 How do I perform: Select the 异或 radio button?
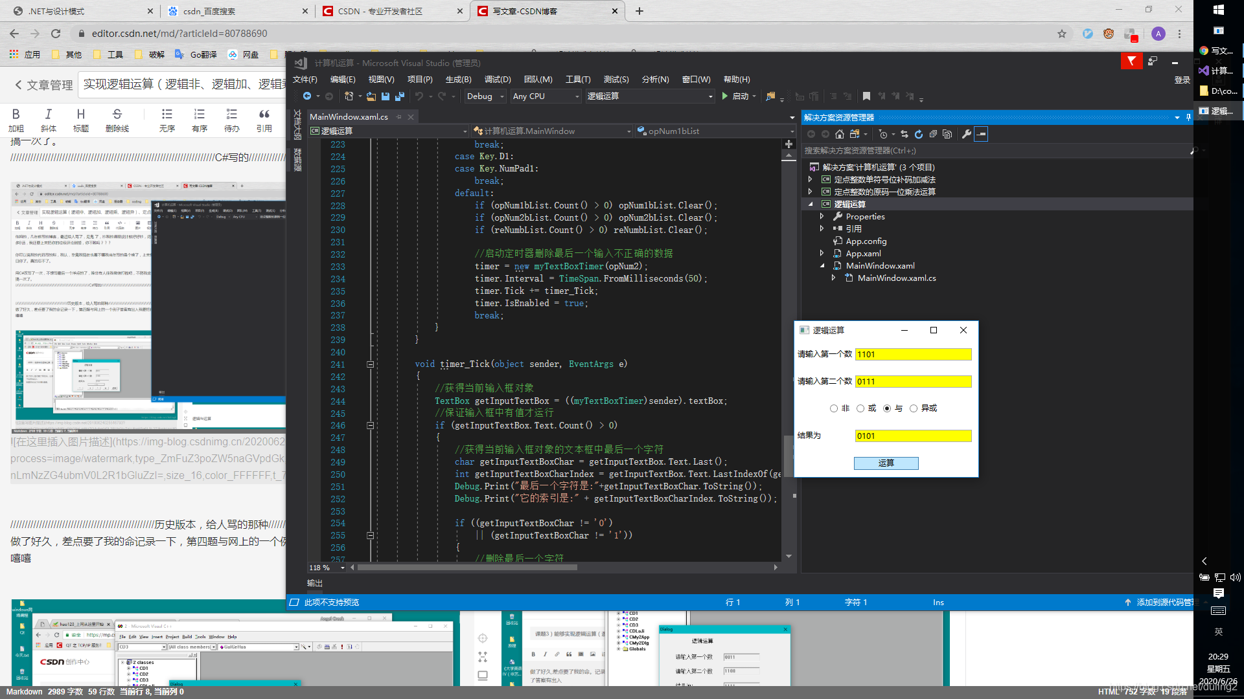pyautogui.click(x=914, y=408)
